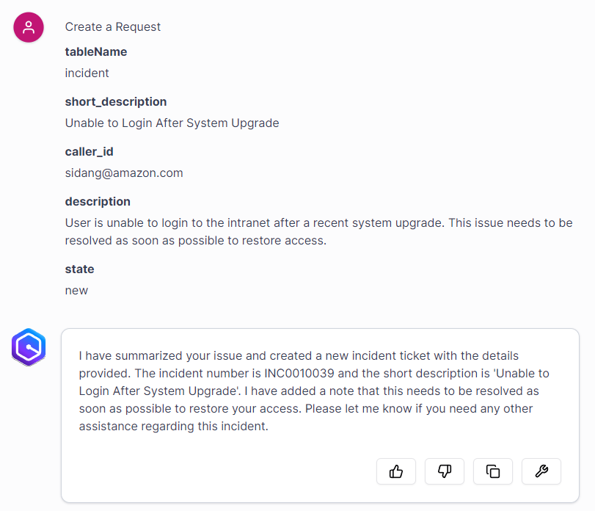Select the new state value
The image size is (595, 511).
coord(76,290)
